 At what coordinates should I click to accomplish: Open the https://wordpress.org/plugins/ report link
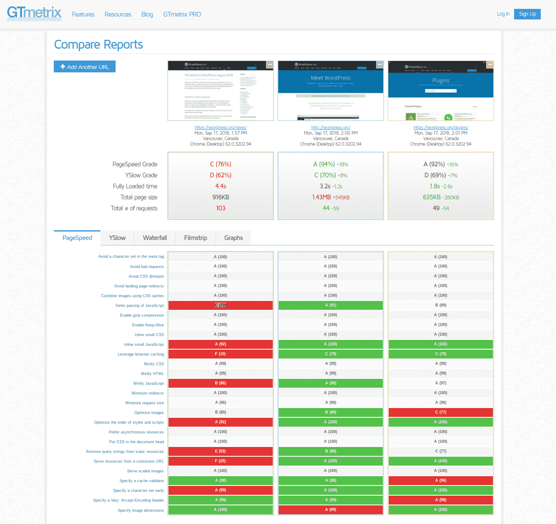pyautogui.click(x=441, y=127)
